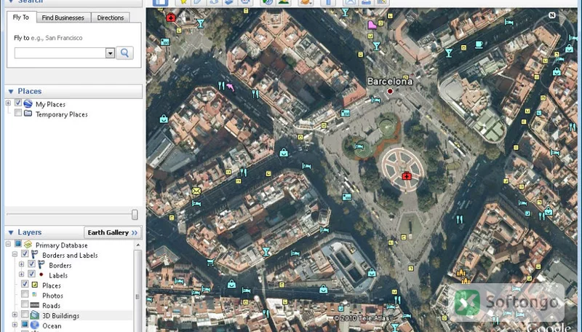Collapse the Primary Database tree node
Image resolution: width=582 pixels, height=332 pixels.
pos(8,245)
